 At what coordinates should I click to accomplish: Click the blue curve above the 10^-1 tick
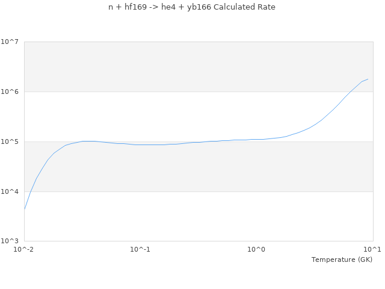tap(140, 144)
